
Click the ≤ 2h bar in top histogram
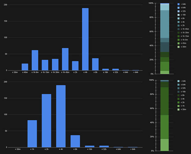75,66
